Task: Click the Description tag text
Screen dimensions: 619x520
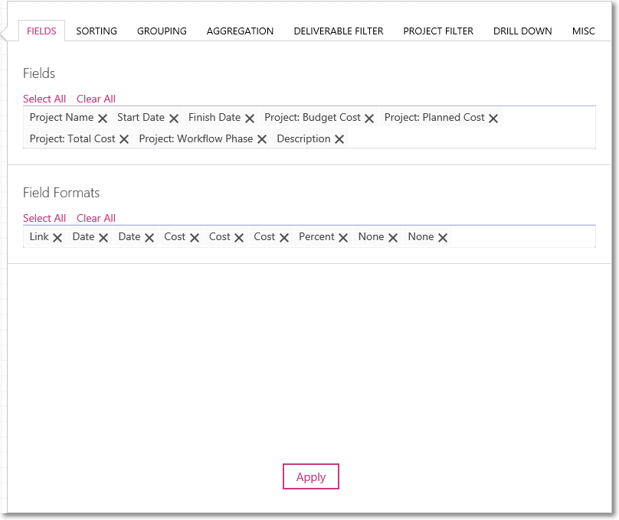Action: tap(303, 138)
